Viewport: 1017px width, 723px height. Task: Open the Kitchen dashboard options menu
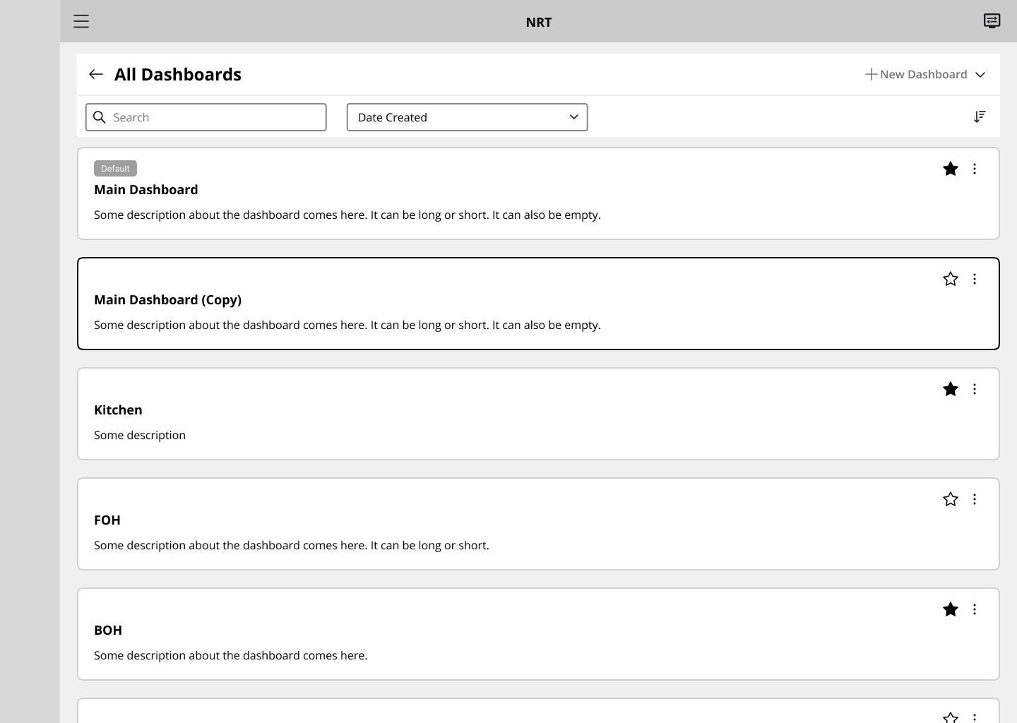975,389
